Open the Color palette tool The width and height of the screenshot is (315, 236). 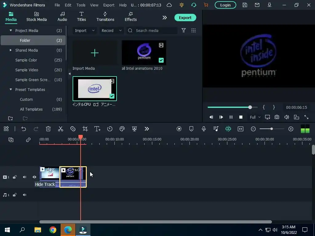(x=122, y=129)
